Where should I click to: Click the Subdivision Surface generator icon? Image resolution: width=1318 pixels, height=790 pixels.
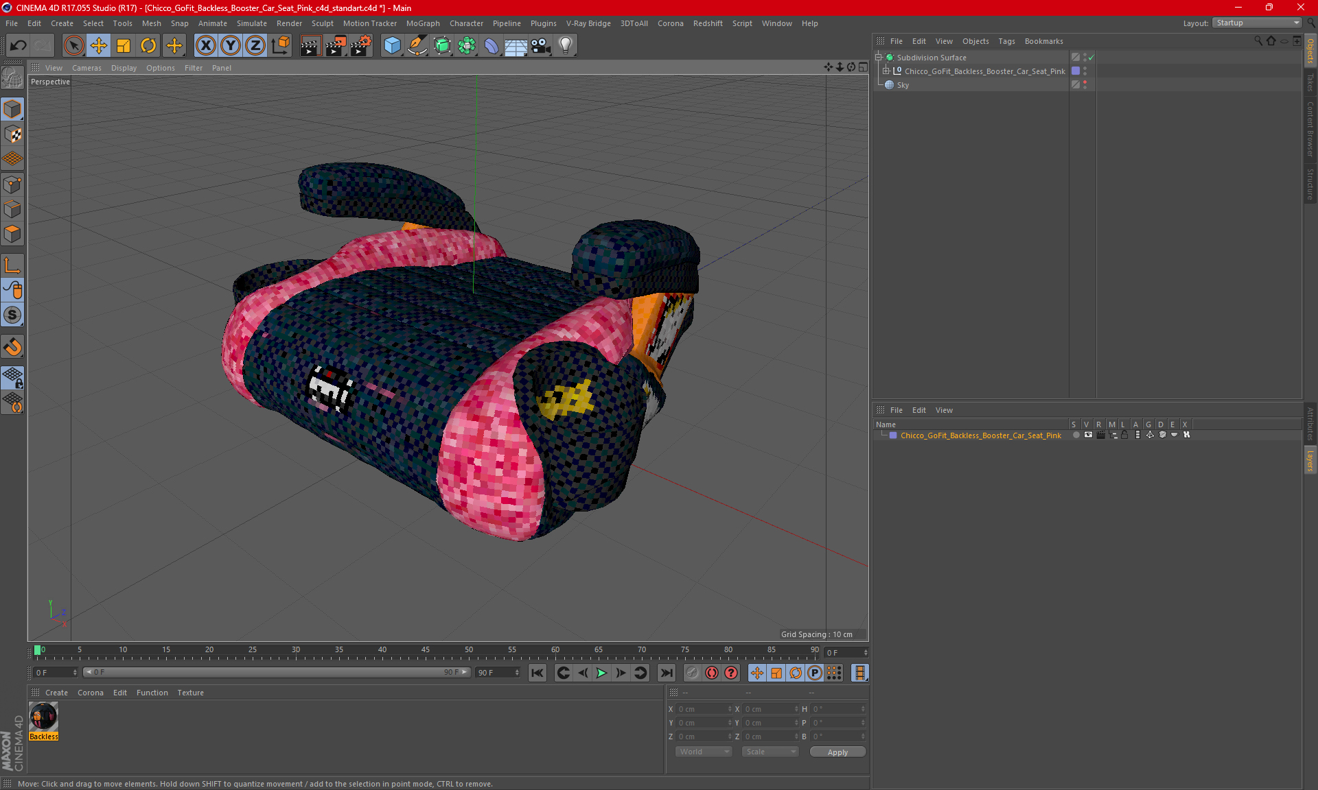coord(442,46)
